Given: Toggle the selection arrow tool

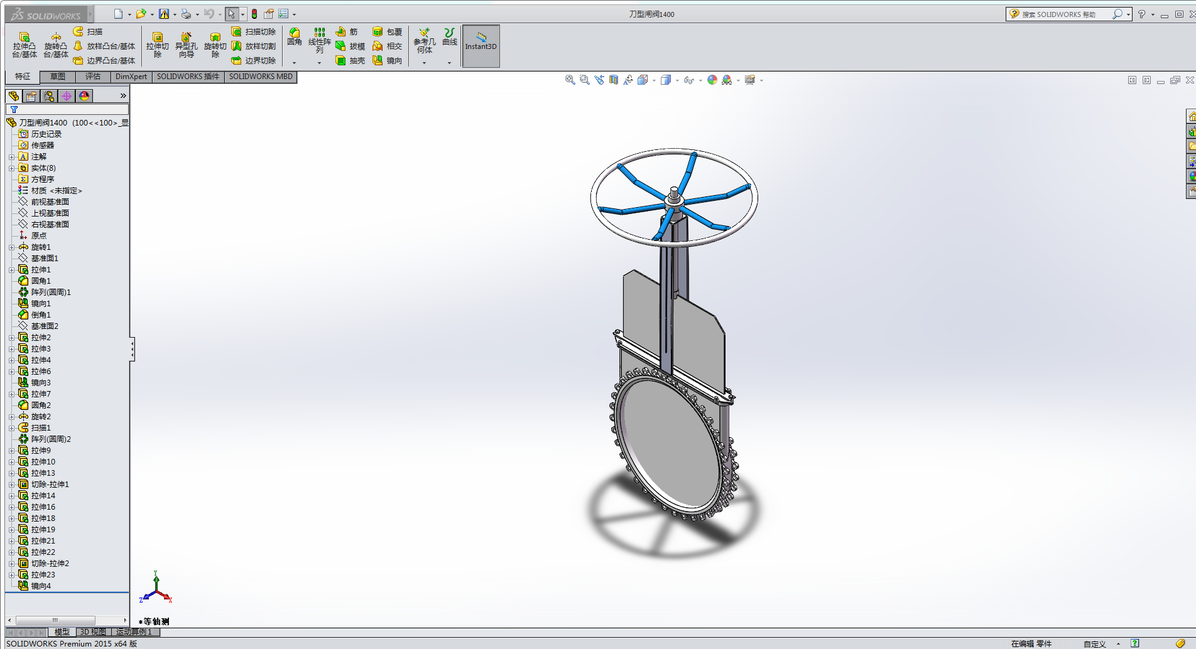Looking at the screenshot, I should click(x=231, y=14).
